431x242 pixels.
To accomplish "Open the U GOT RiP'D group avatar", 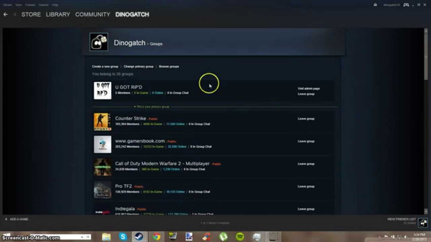I will 102,90.
